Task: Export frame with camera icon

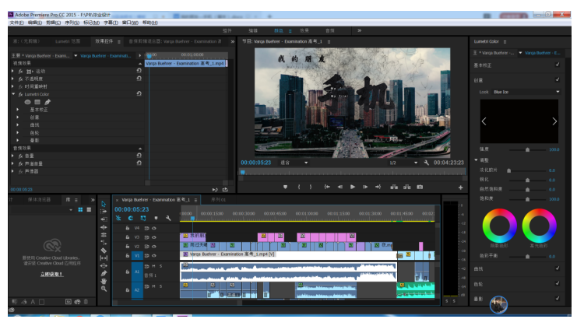Action: (420, 187)
